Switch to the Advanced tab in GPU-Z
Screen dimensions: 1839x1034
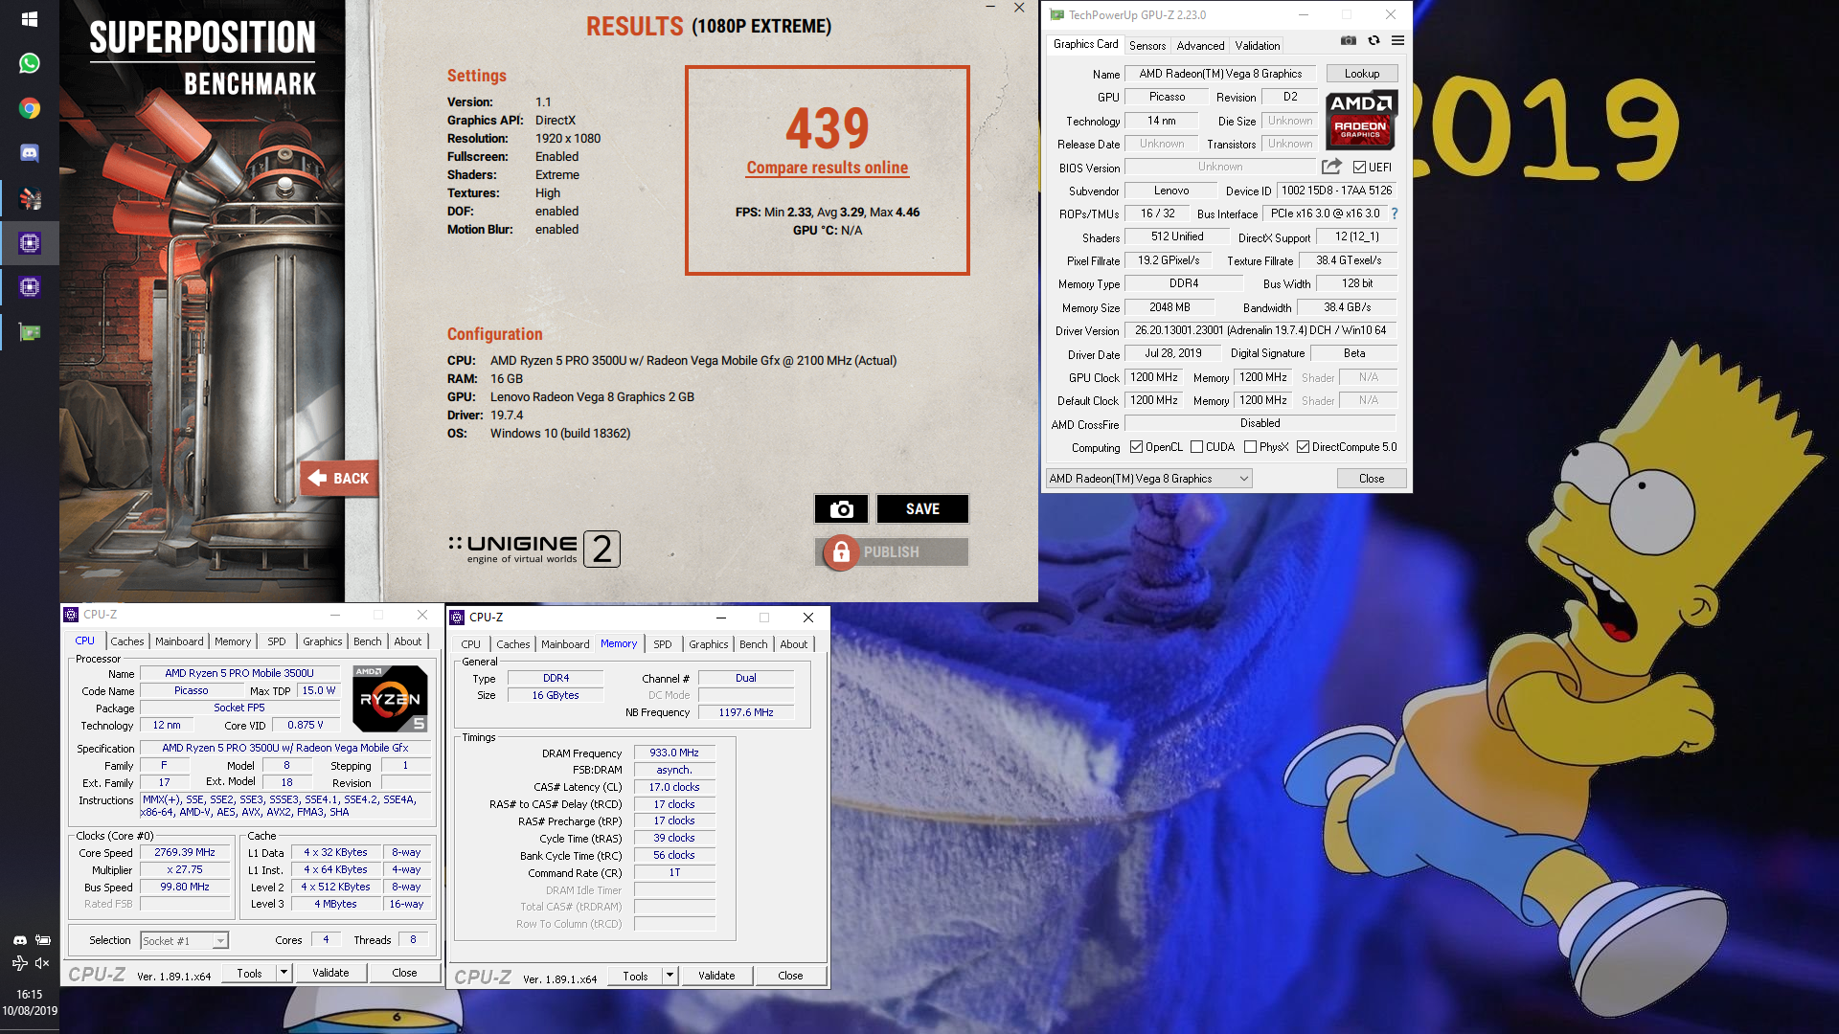coord(1200,45)
